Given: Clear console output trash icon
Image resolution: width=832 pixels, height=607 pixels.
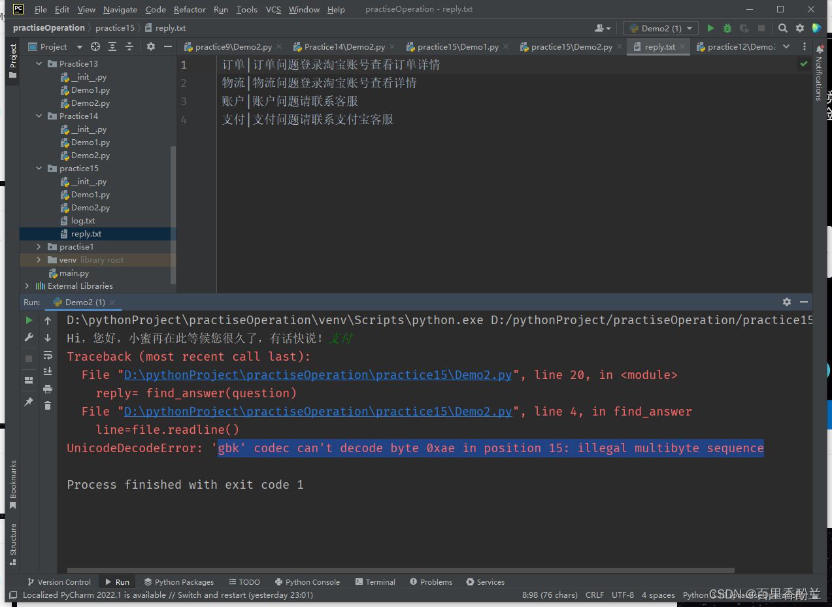Looking at the screenshot, I should point(48,406).
